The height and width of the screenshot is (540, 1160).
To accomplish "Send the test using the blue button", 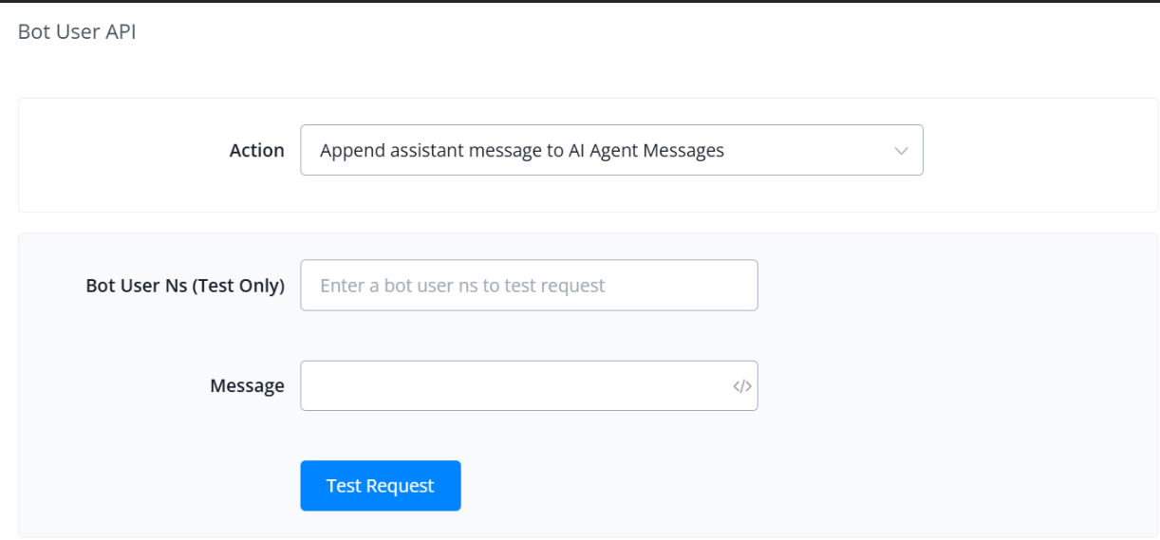I will [381, 486].
